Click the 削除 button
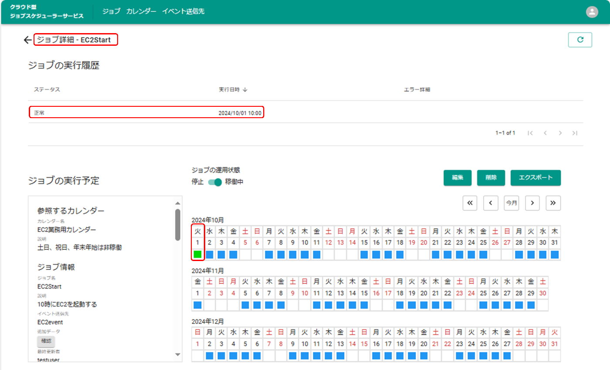 click(x=491, y=178)
